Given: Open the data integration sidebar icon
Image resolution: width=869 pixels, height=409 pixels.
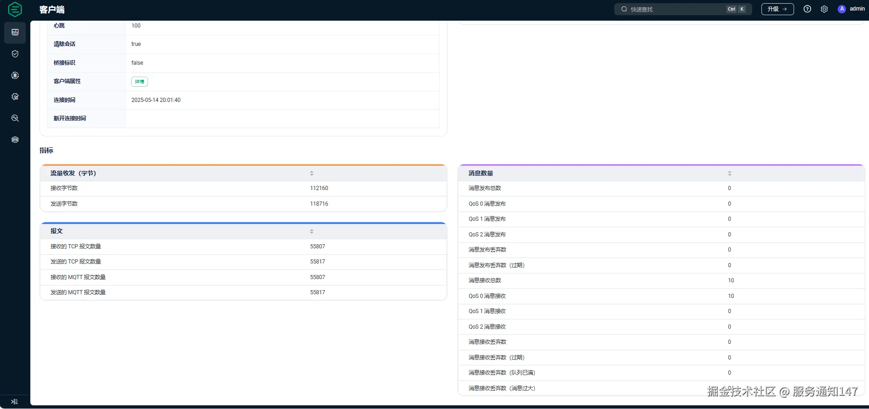Looking at the screenshot, I should click(x=15, y=75).
